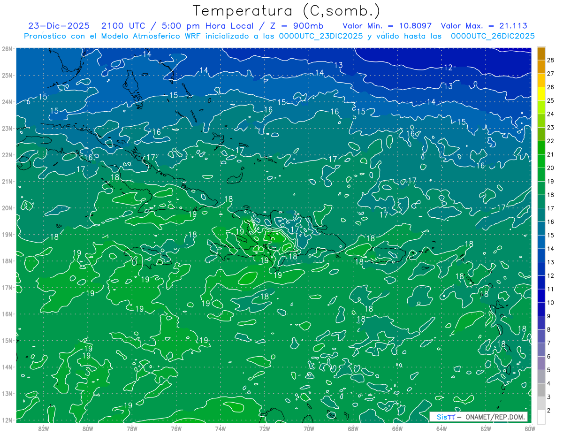The width and height of the screenshot is (563, 435).
Task: Click the color scale label "21"
Action: pos(550,154)
